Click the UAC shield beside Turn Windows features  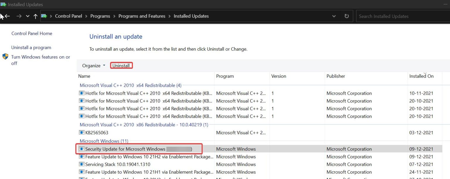[x=5, y=57]
